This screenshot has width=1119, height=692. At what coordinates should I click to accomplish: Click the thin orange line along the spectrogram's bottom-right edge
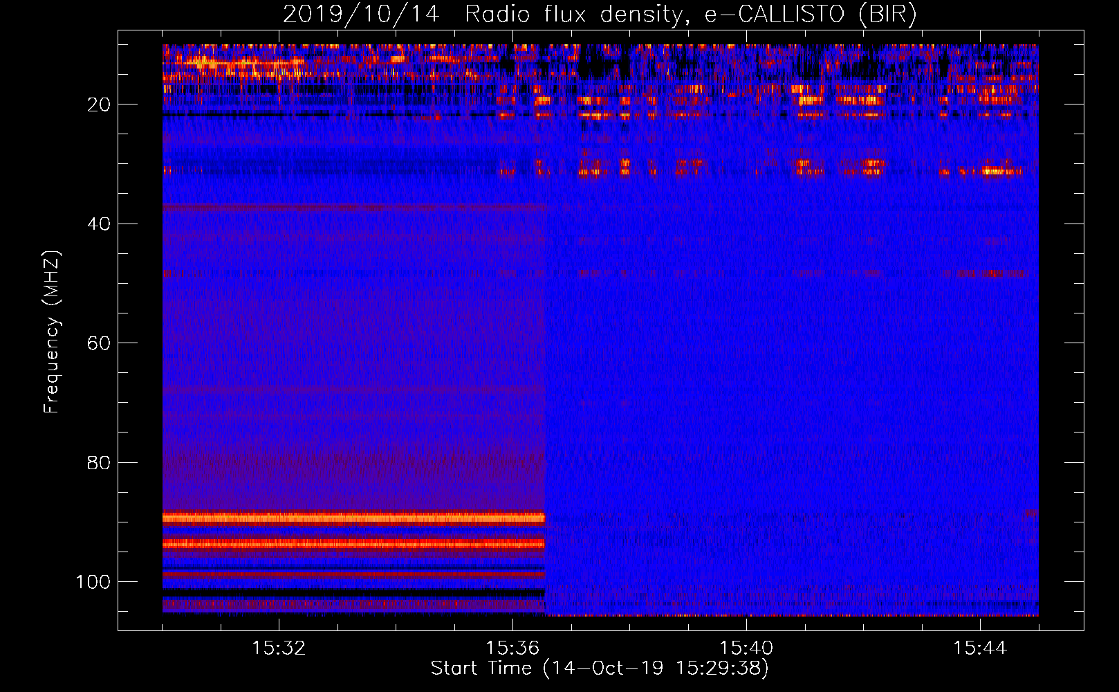click(788, 614)
